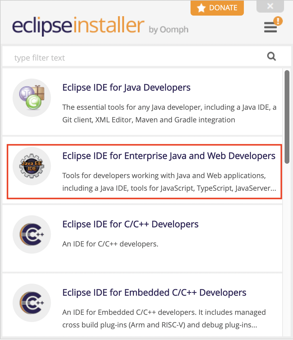293x340 pixels.
Task: Close the Eclipse Installer window
Action: pyautogui.click(x=270, y=6)
